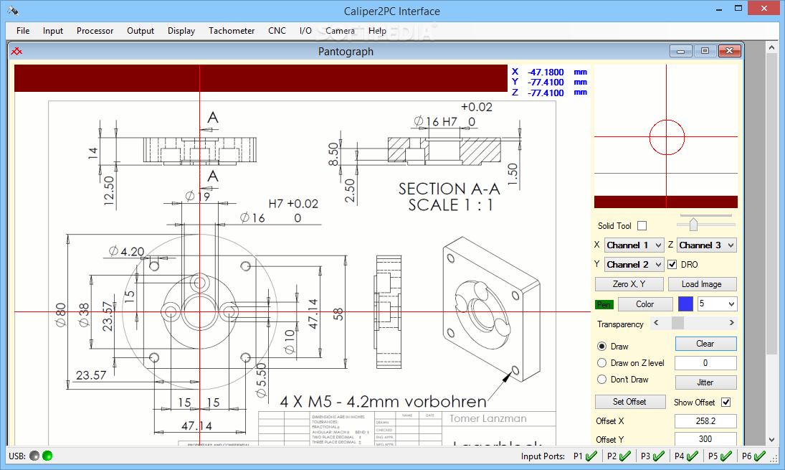785x470 pixels.
Task: Open the pen width dropdown showing 5
Action: (x=717, y=304)
